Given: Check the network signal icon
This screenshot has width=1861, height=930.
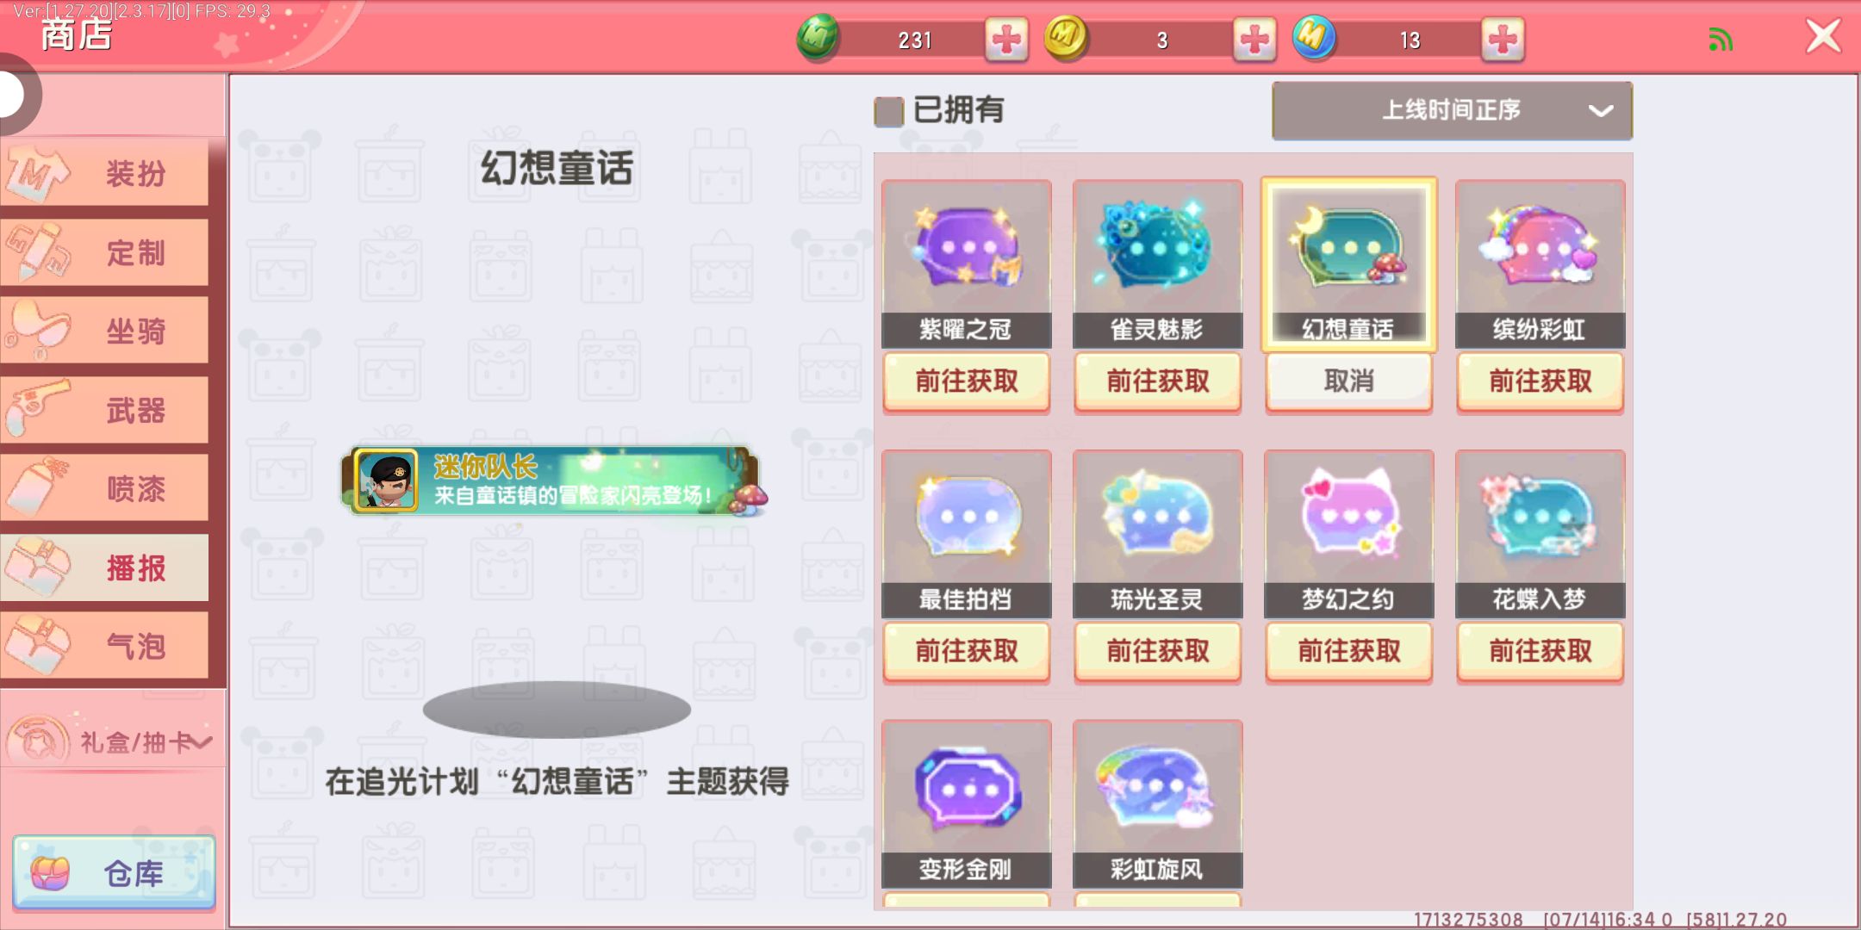Looking at the screenshot, I should point(1720,40).
